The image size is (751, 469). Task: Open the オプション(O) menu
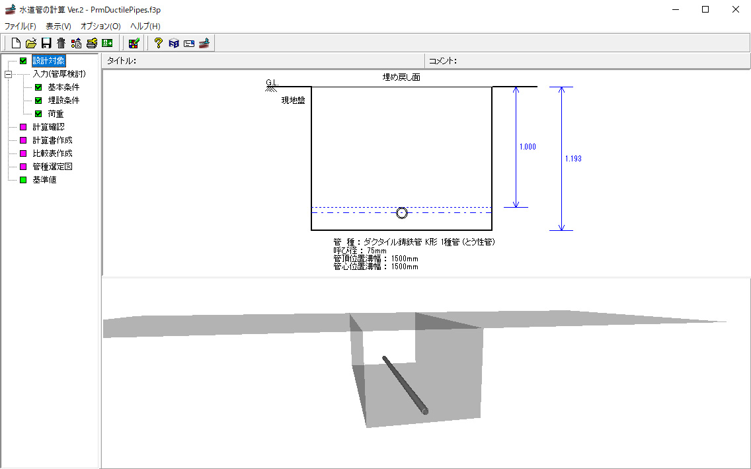100,26
